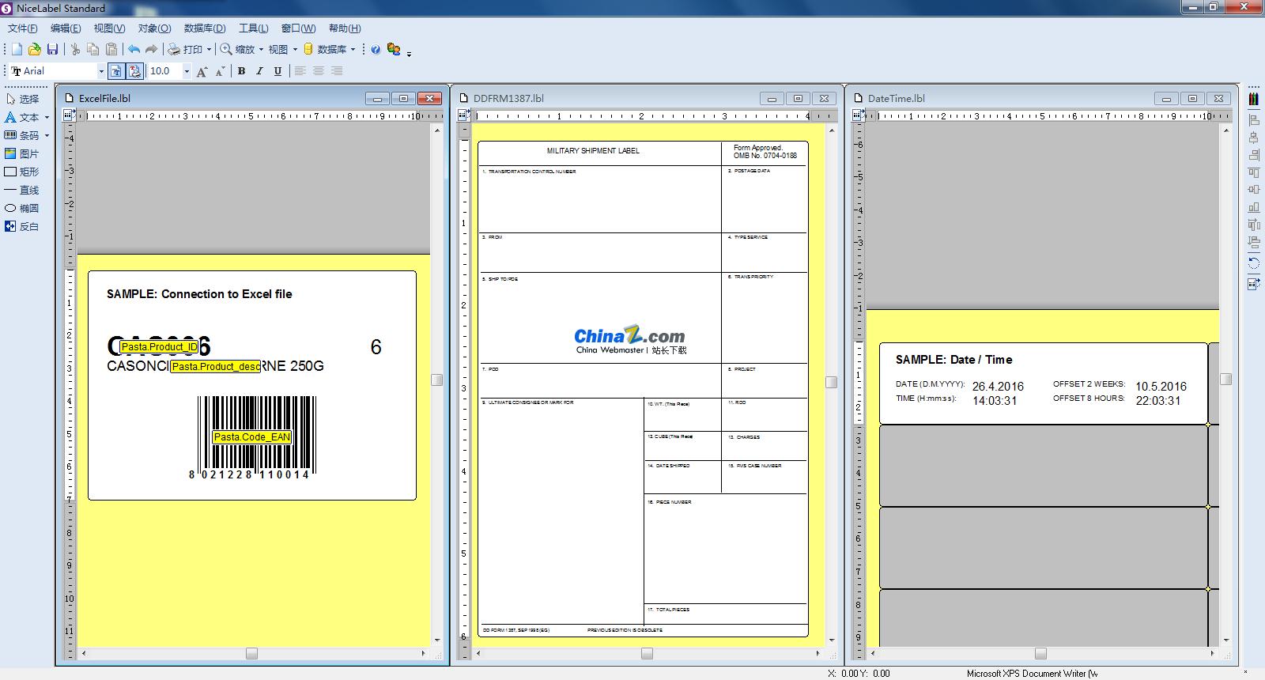1265x680 pixels.
Task: Select Pasta.Code_EAN barcode in ExcelFile.lbl
Action: click(x=252, y=436)
